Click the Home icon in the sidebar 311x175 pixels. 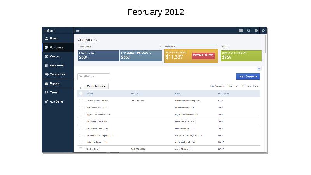click(47, 38)
